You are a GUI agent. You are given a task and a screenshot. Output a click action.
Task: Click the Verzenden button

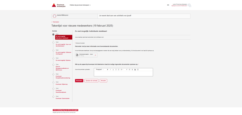[x=79, y=81]
